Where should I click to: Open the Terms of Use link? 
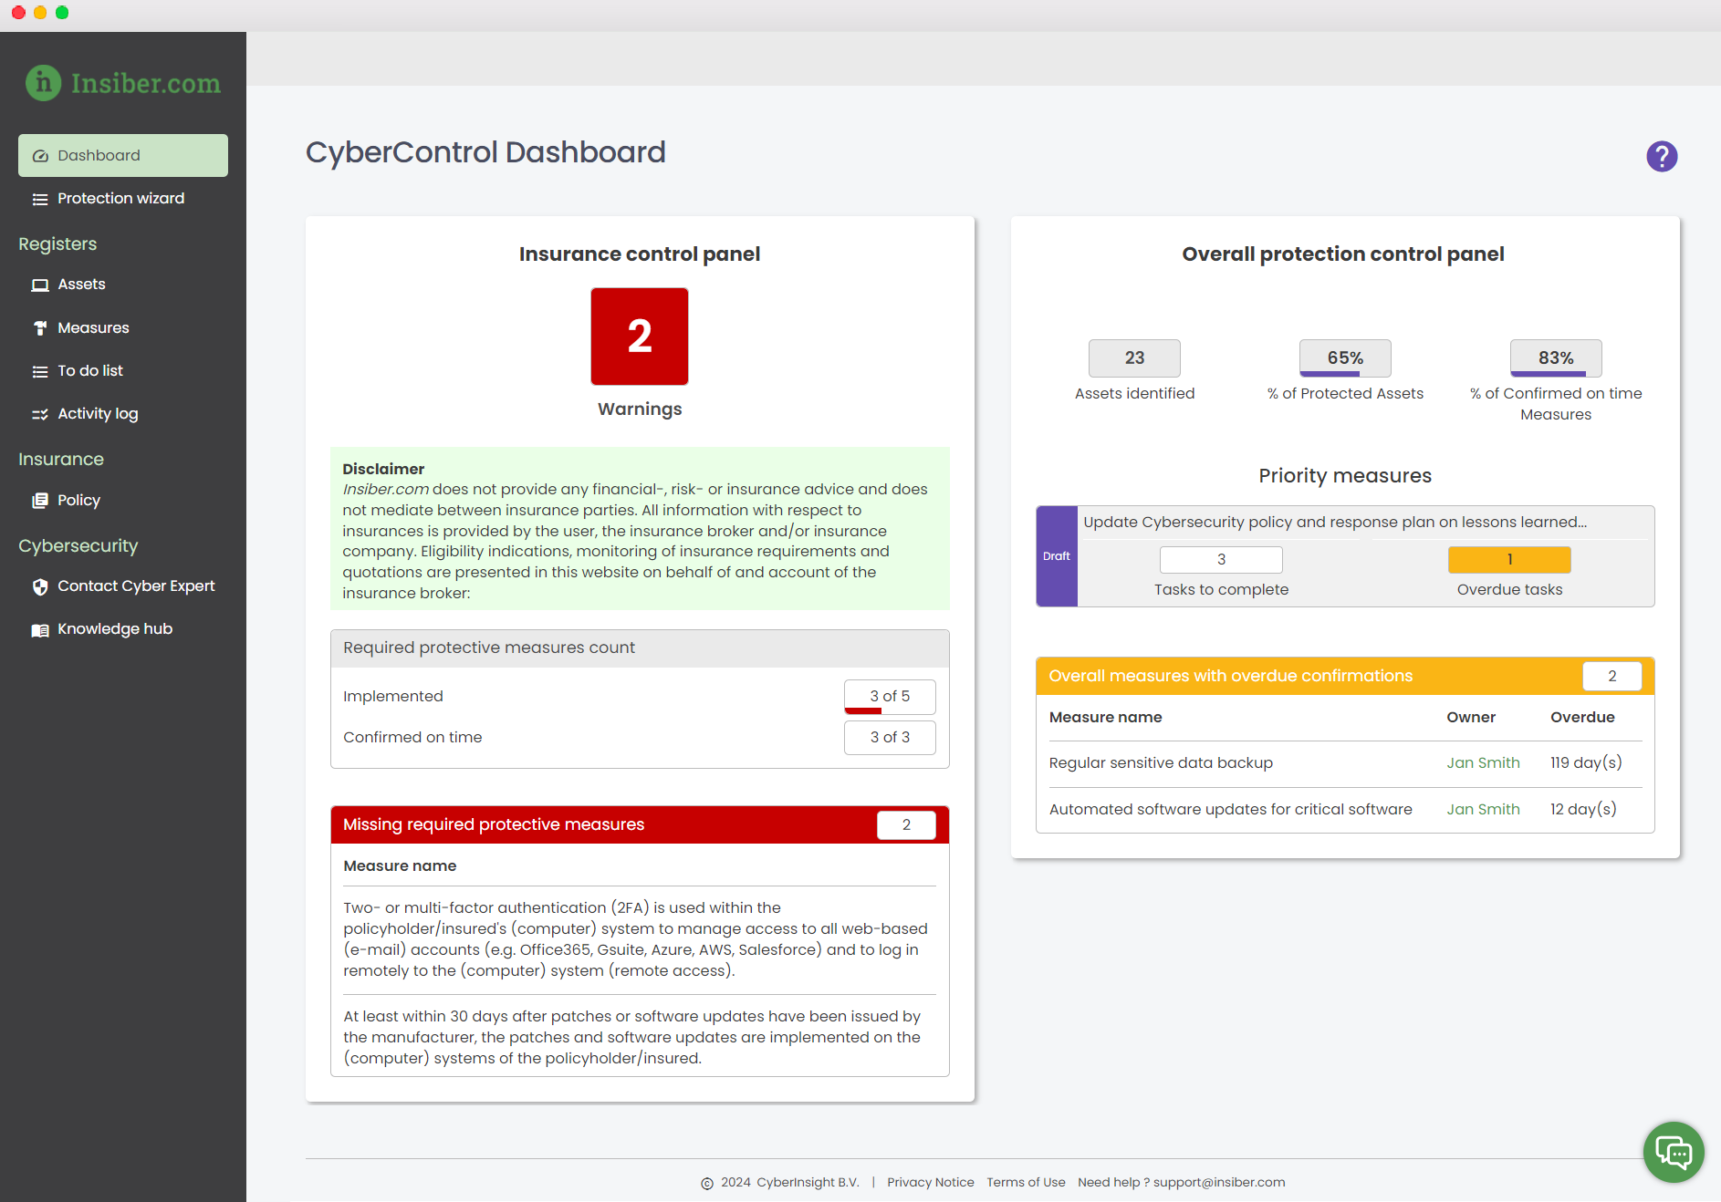1026,1182
